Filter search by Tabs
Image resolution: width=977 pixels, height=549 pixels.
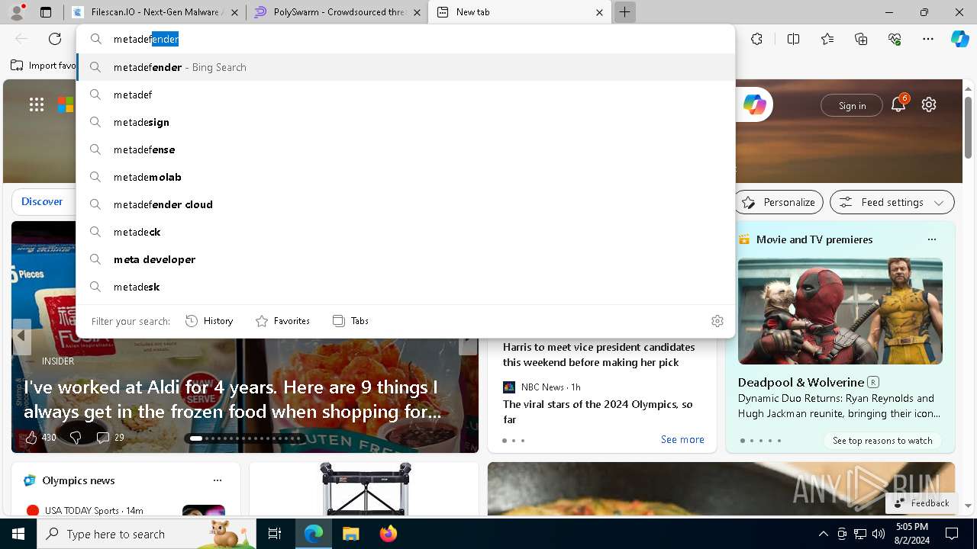[x=350, y=321]
